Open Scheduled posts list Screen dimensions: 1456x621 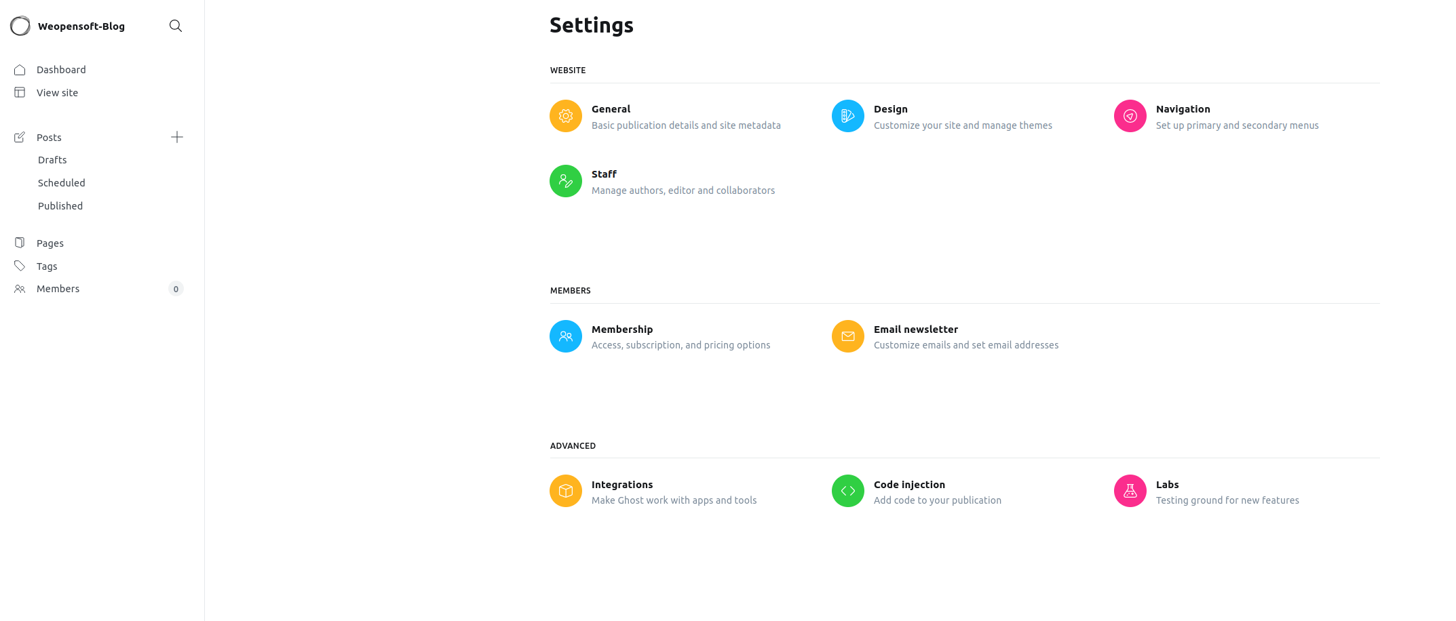[x=62, y=183]
